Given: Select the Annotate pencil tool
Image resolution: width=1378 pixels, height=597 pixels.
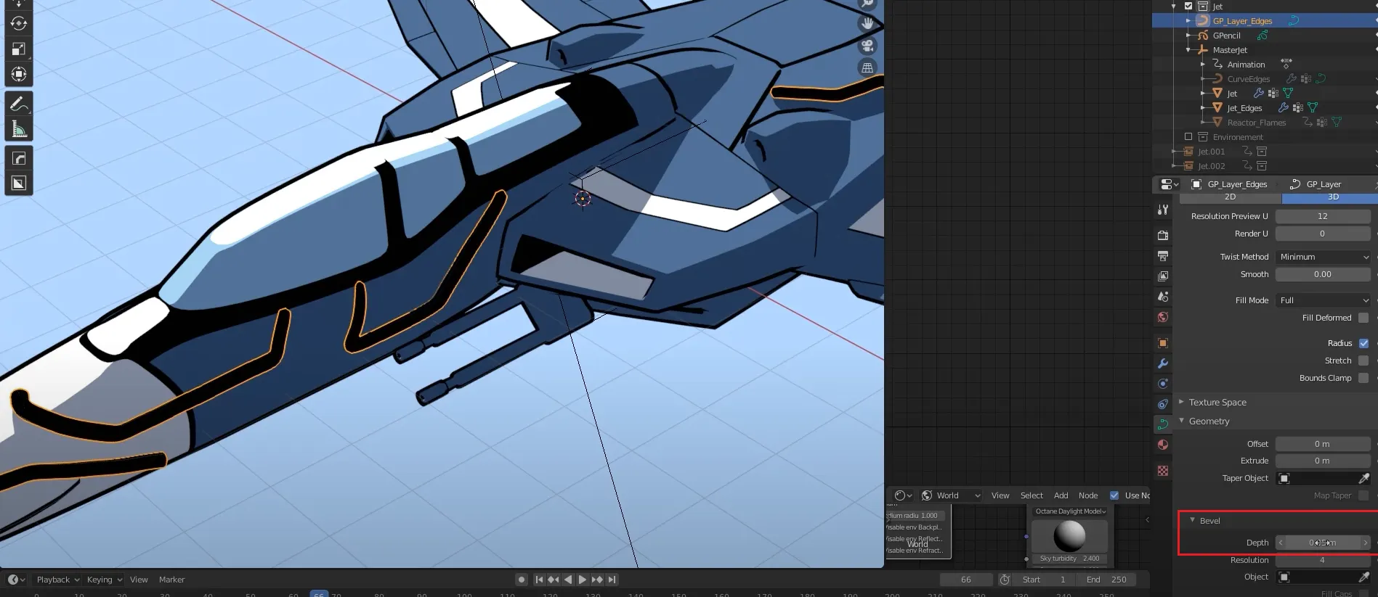Looking at the screenshot, I should pyautogui.click(x=19, y=104).
